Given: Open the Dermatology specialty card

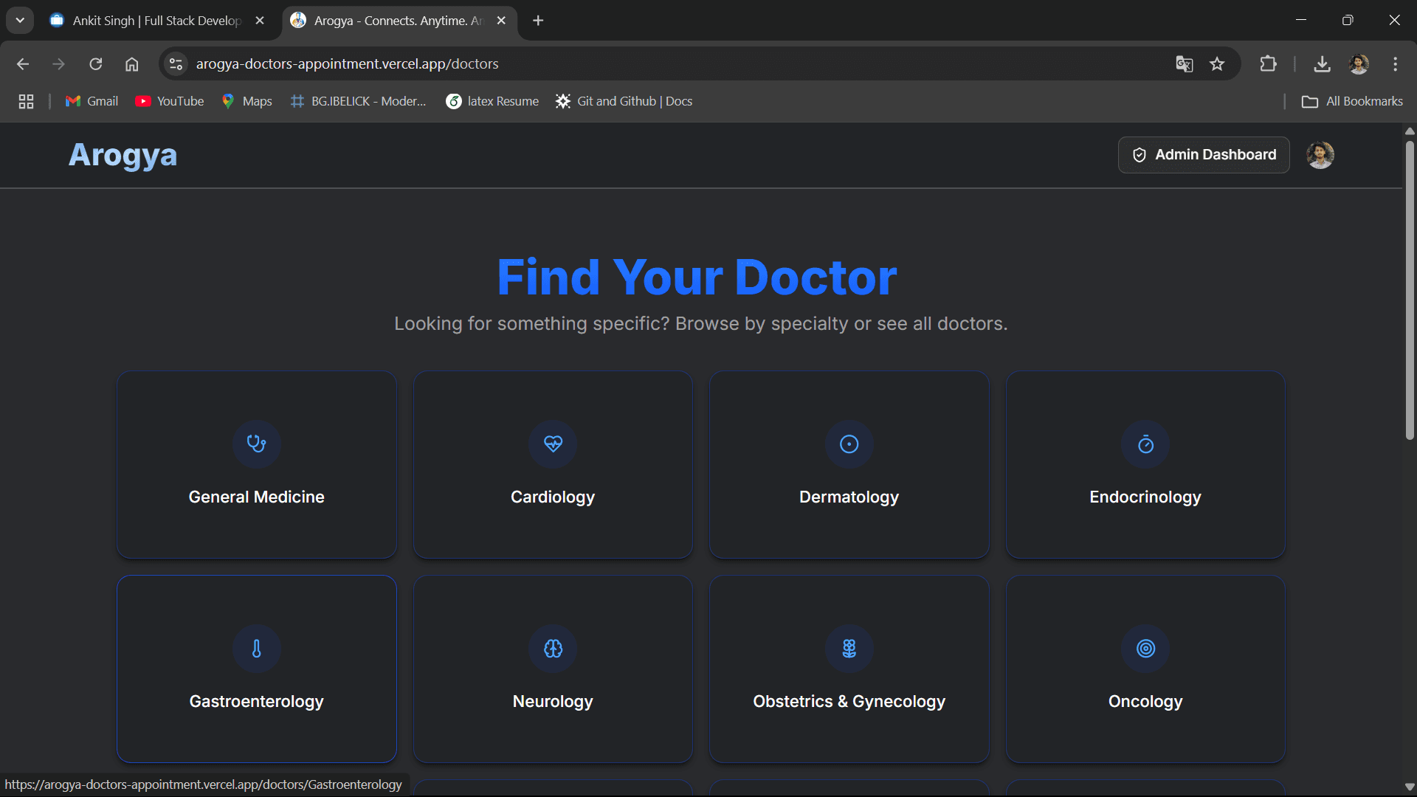Looking at the screenshot, I should [x=849, y=465].
